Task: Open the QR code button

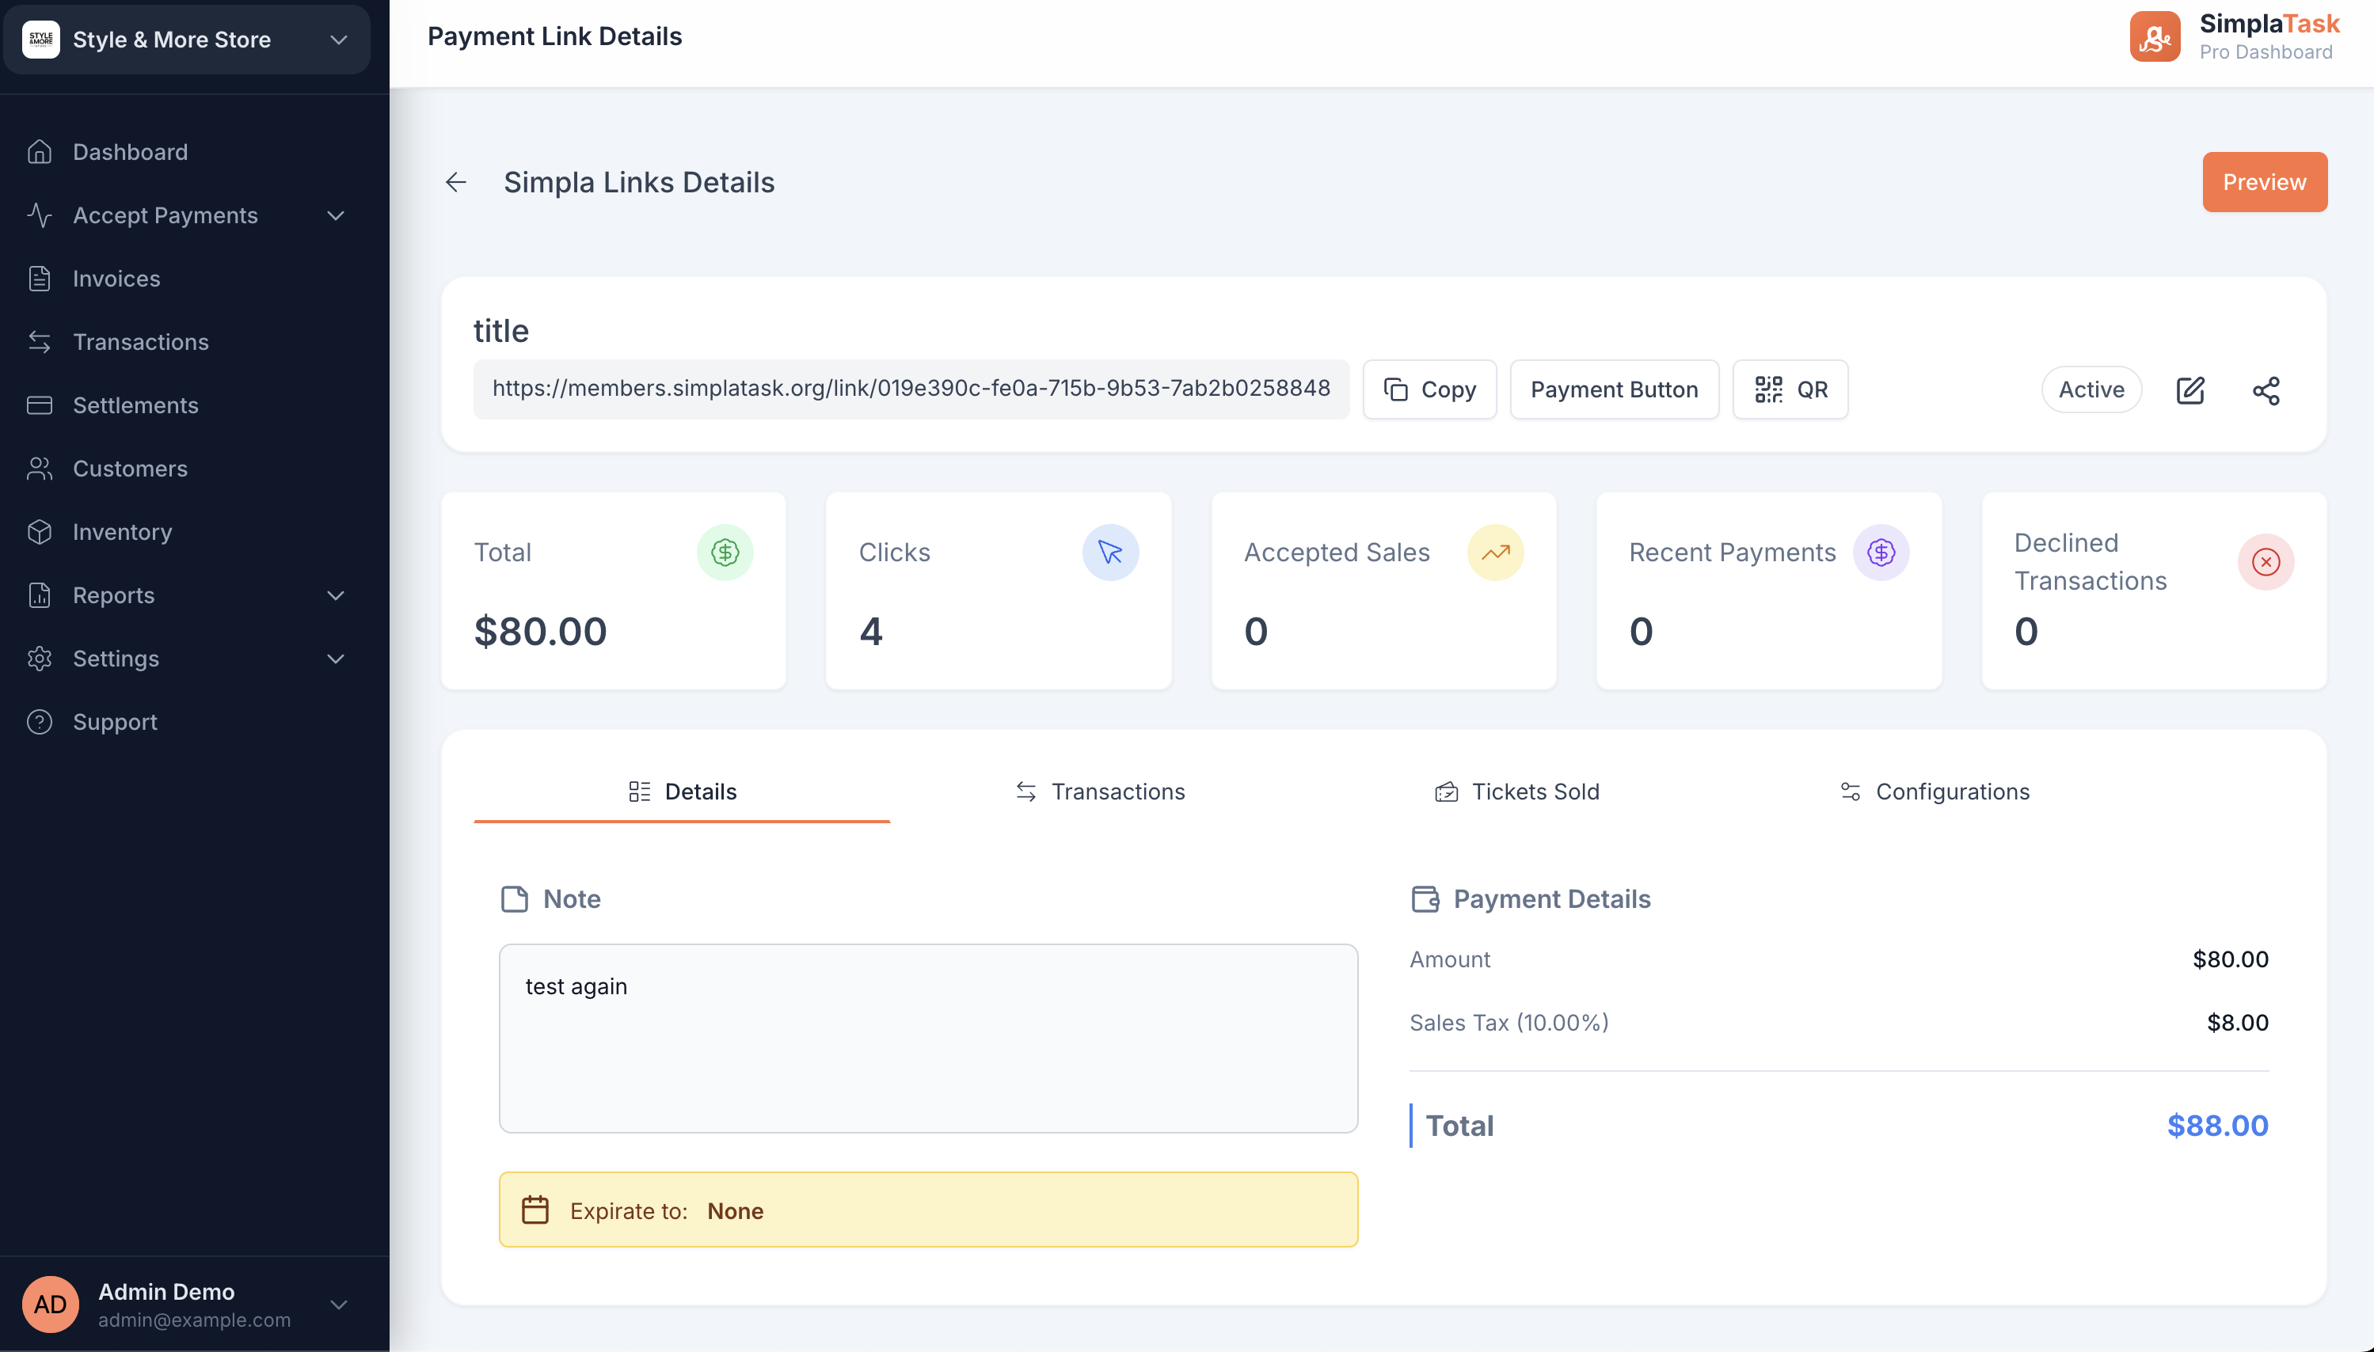Action: pyautogui.click(x=1790, y=390)
